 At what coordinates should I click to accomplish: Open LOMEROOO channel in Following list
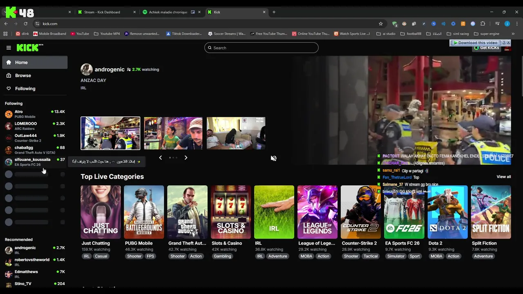pos(35,126)
